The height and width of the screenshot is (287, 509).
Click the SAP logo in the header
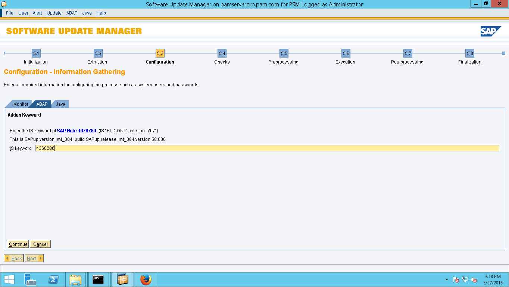coord(491,31)
